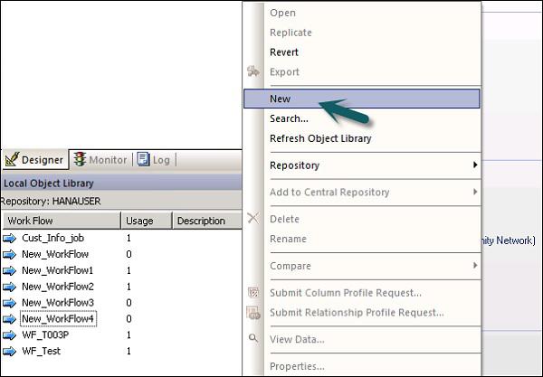Select the New_WorkFlow2 list entry
This screenshot has height=377, width=543.
[x=58, y=287]
